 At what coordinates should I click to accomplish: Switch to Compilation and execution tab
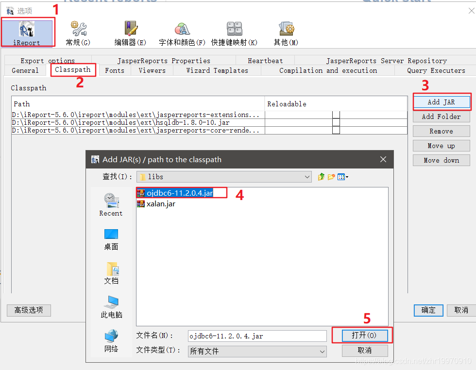[328, 70]
